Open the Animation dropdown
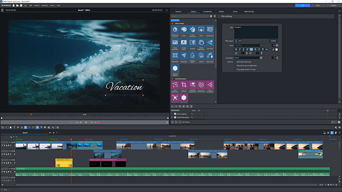342x192 pixels. [x=261, y=58]
